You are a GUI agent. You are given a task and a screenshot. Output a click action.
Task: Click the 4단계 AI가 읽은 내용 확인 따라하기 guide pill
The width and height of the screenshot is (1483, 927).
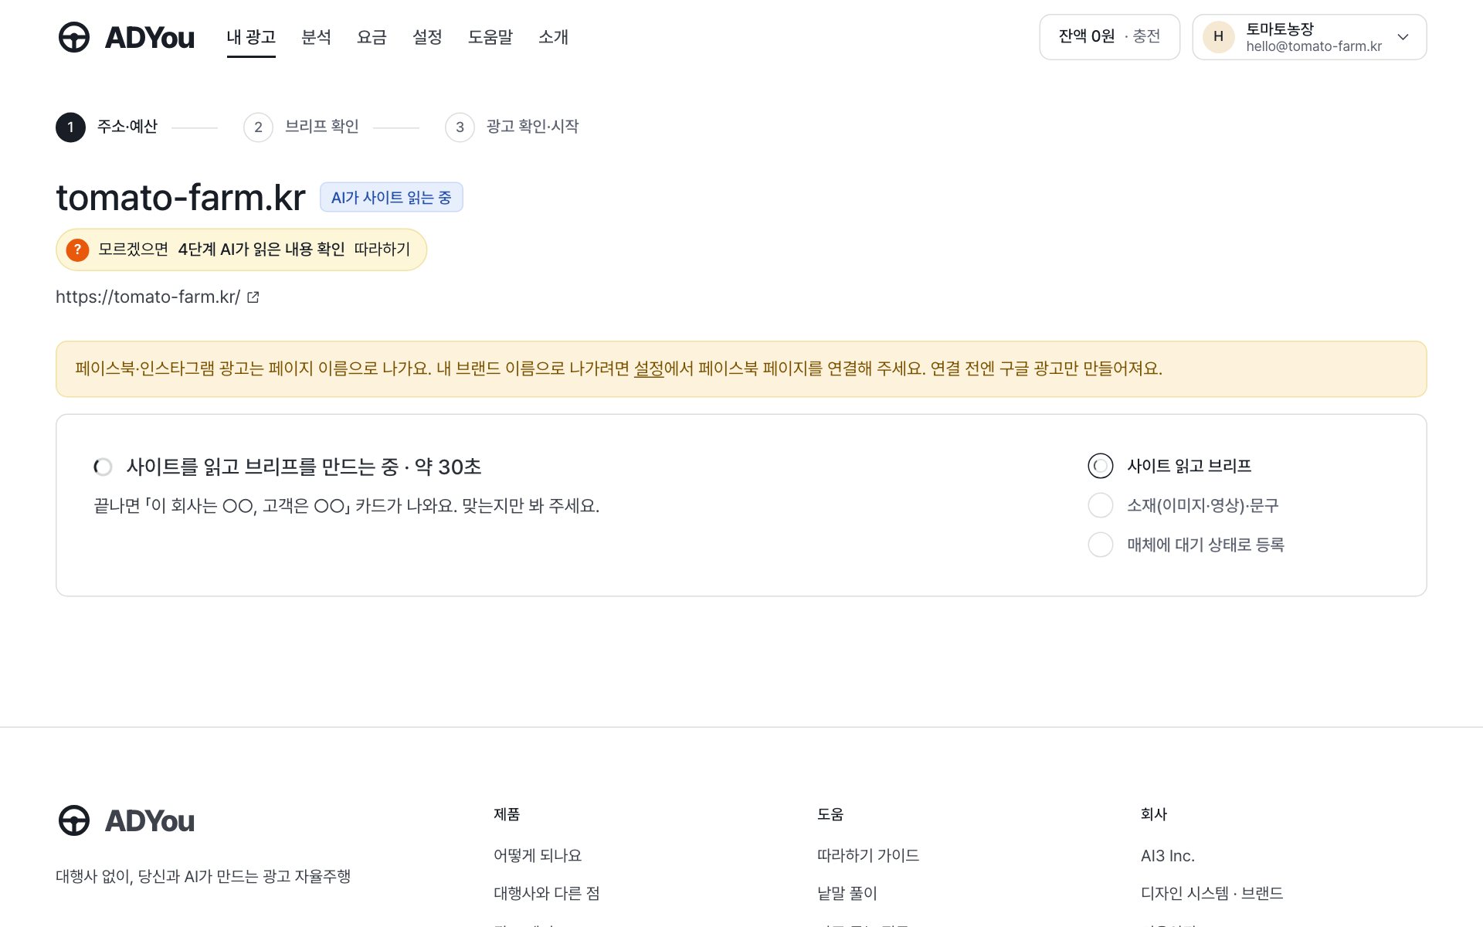point(241,250)
